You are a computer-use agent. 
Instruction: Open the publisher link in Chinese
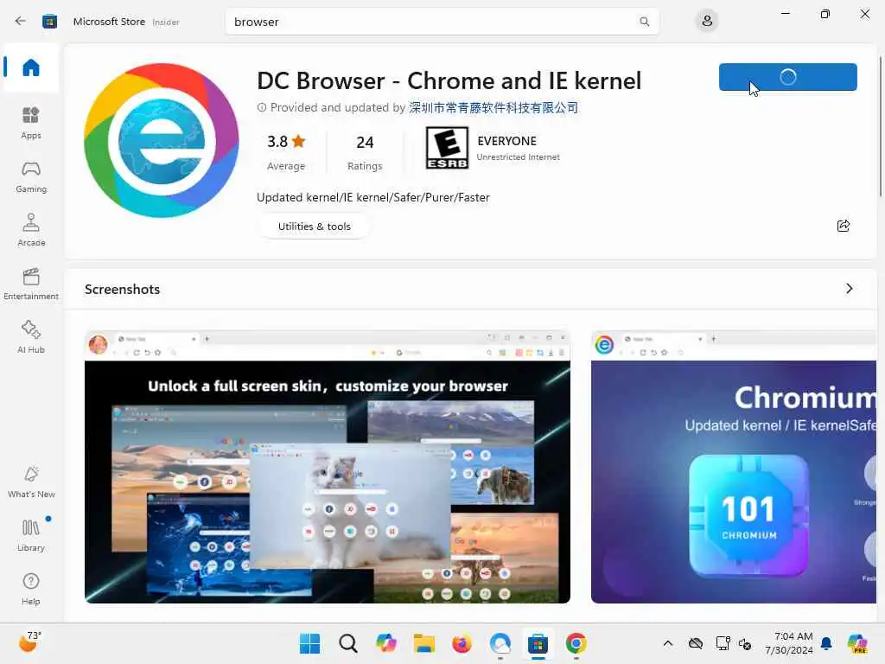pyautogui.click(x=493, y=107)
